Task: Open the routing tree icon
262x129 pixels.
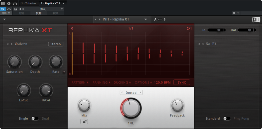Action: click(15, 3)
